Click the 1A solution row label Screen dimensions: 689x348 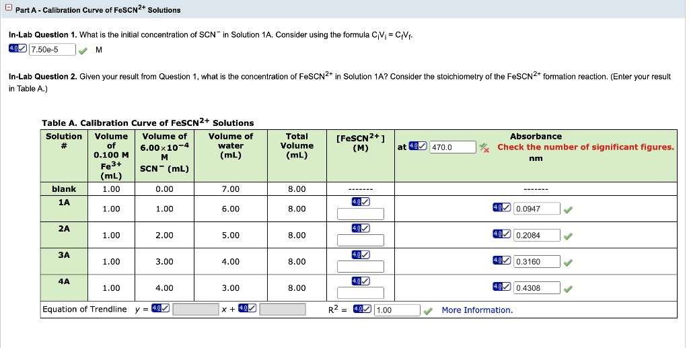(x=64, y=202)
